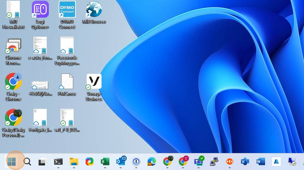Select MIT Firewalls.txt desktop file
Image resolution: width=304 pixels, height=170 pixels.
tap(13, 15)
